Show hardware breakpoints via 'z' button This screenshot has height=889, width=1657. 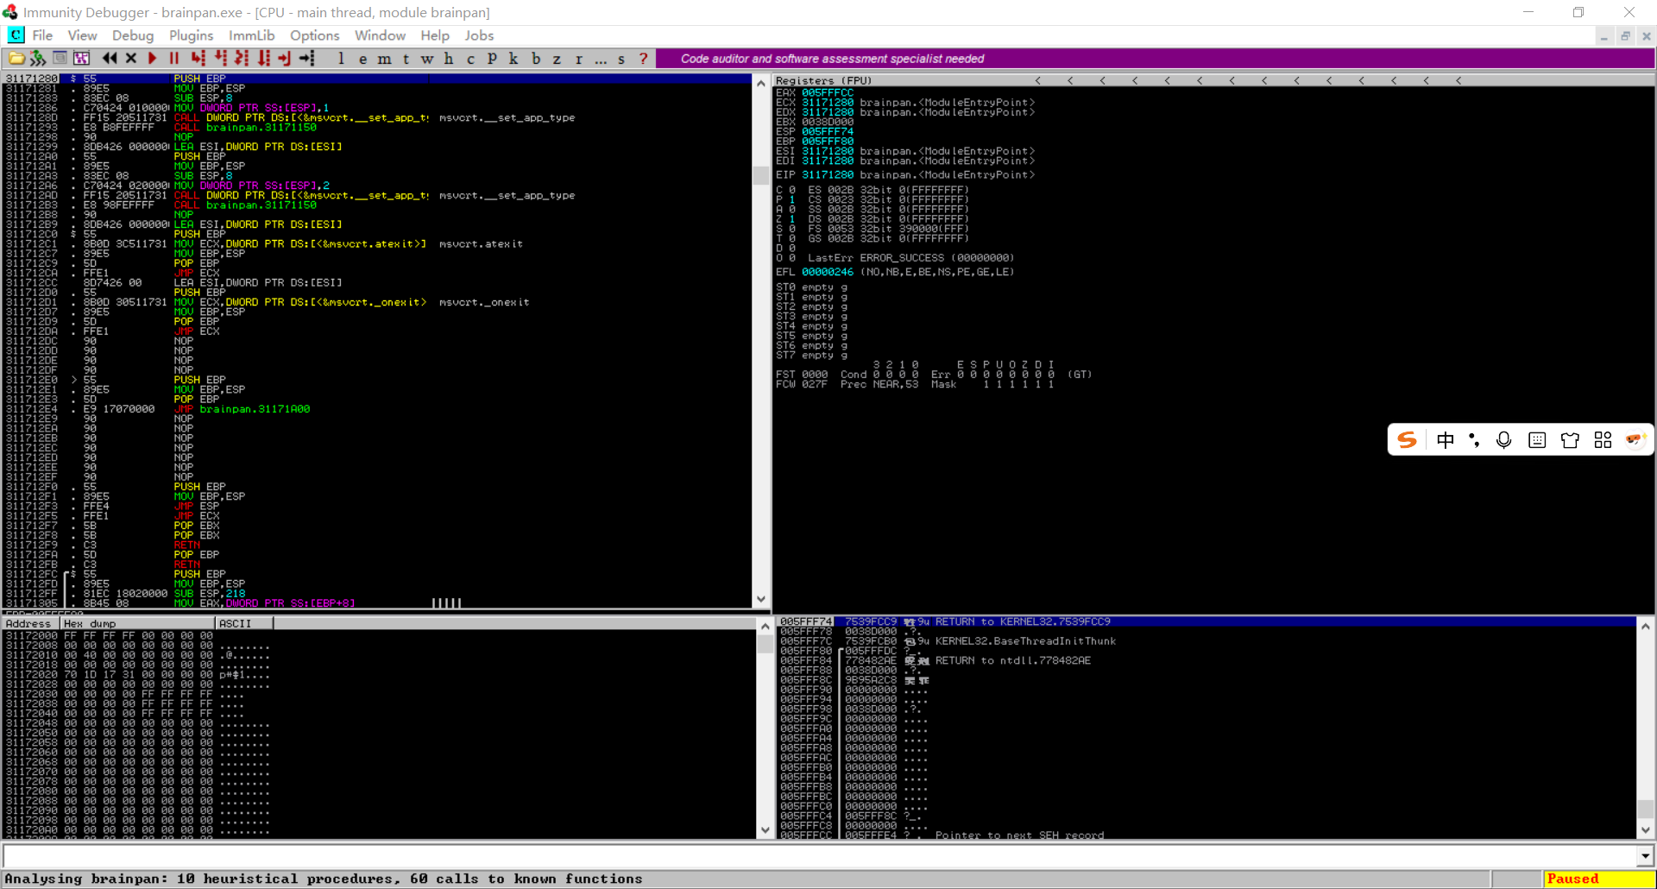click(557, 59)
